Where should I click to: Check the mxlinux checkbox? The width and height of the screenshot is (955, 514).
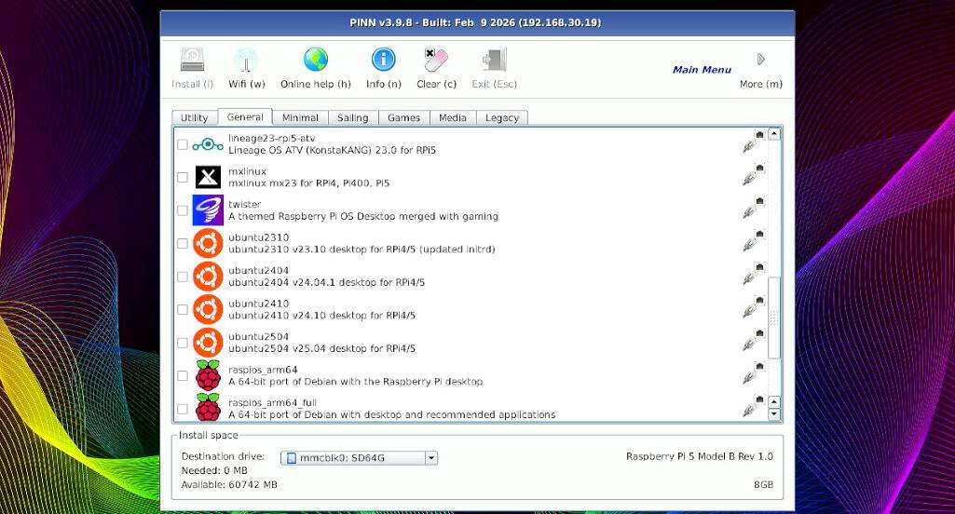182,177
